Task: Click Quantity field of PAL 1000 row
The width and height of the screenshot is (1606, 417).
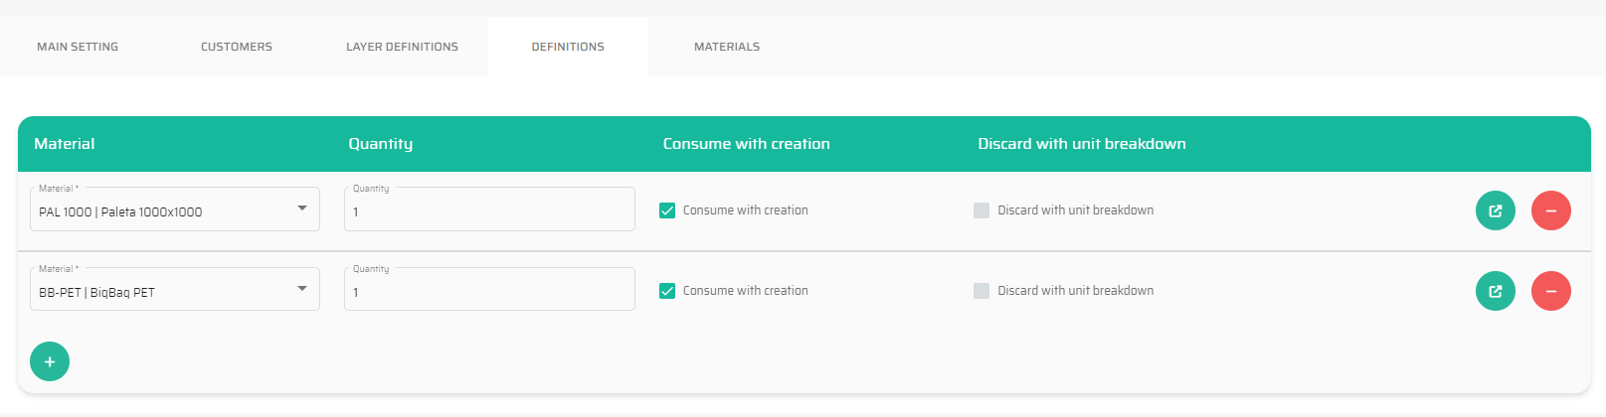Action: click(x=489, y=211)
